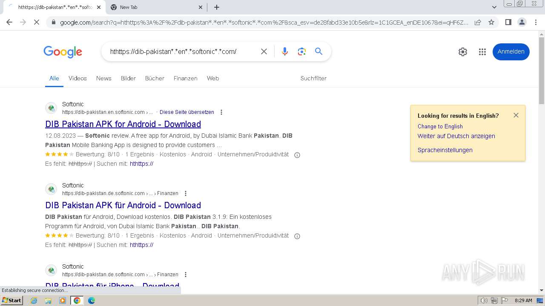Open more options for dib-pakistan.de Finanzen result
The width and height of the screenshot is (545, 306).
click(185, 193)
